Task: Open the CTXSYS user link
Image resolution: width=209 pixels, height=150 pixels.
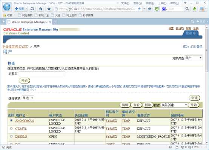Action: pos(21,128)
